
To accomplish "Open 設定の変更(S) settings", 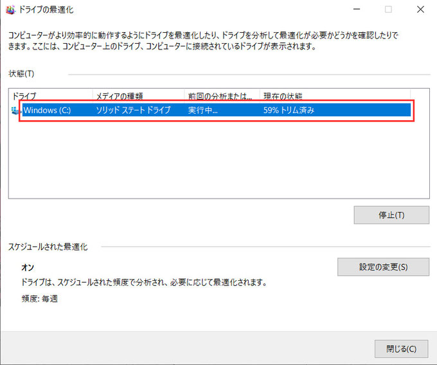I will point(383,267).
